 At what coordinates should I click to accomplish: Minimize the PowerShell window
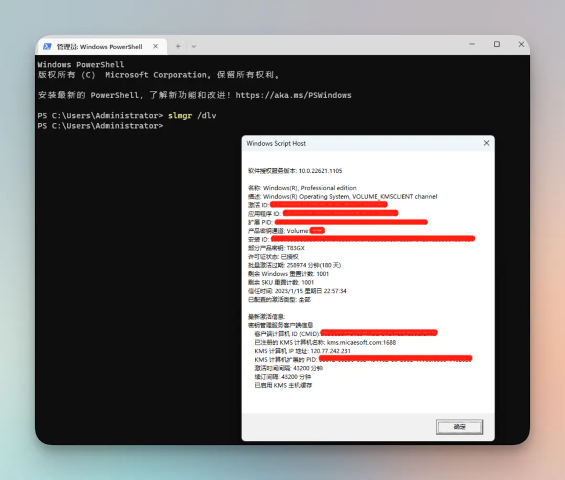tap(472, 44)
